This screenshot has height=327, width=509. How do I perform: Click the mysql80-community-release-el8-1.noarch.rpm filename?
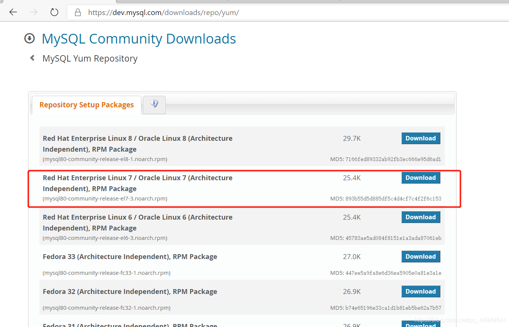coord(105,159)
